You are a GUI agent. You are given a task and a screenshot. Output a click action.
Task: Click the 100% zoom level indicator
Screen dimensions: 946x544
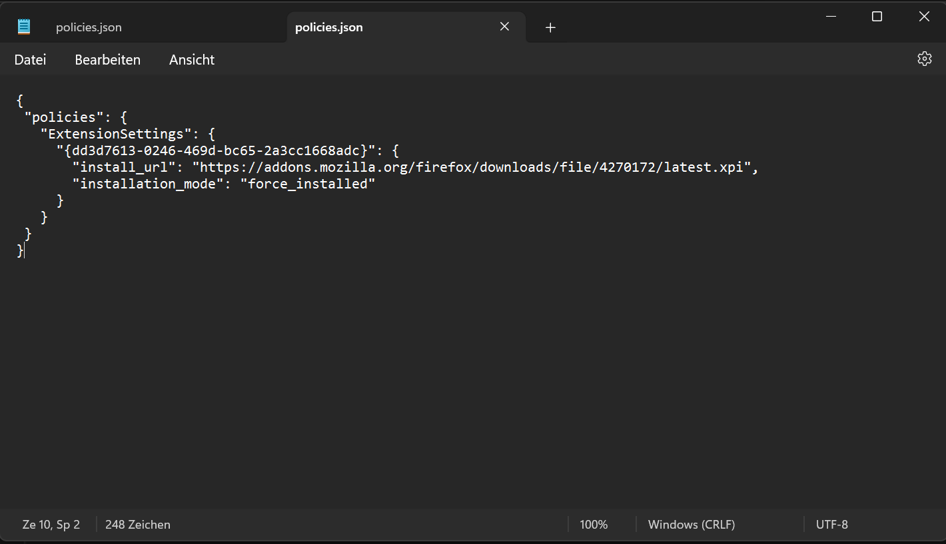tap(594, 525)
